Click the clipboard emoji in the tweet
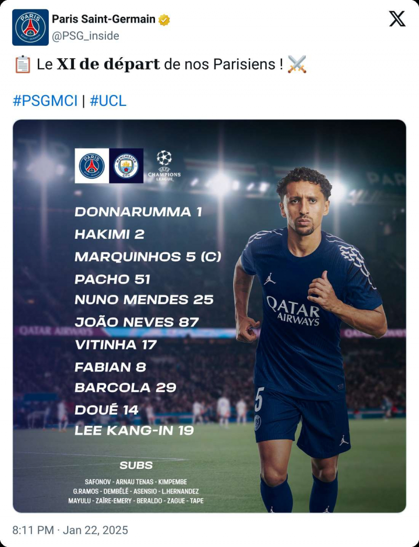The width and height of the screenshot is (419, 547). pos(22,64)
